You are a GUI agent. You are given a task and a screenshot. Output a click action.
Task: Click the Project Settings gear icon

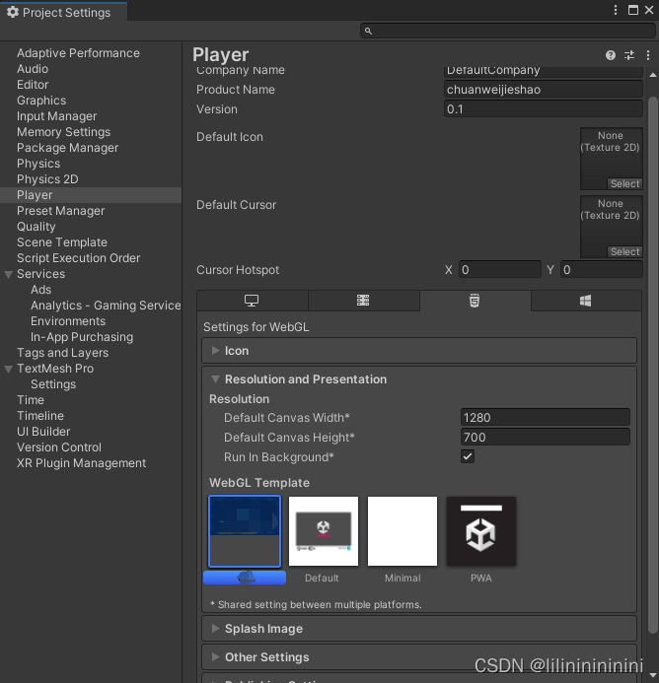(x=13, y=12)
